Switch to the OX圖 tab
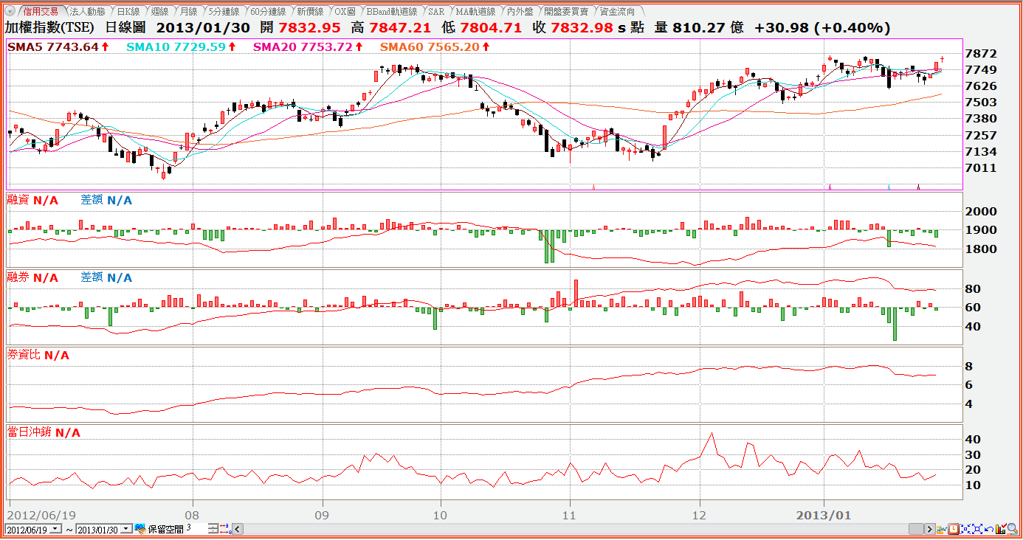Screen dimensions: 1023x540 (x=344, y=12)
